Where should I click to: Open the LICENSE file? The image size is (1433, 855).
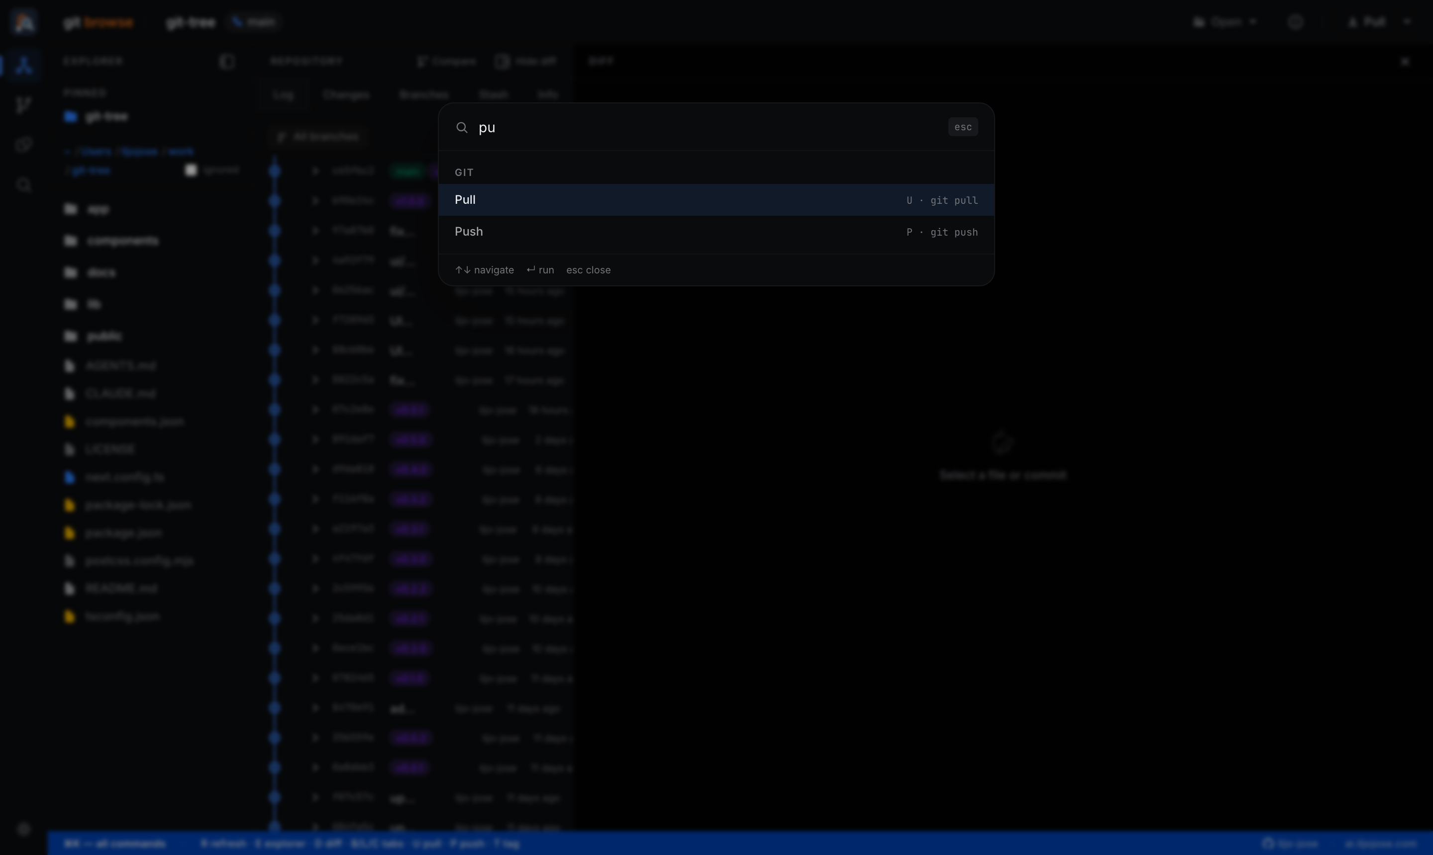[99, 449]
